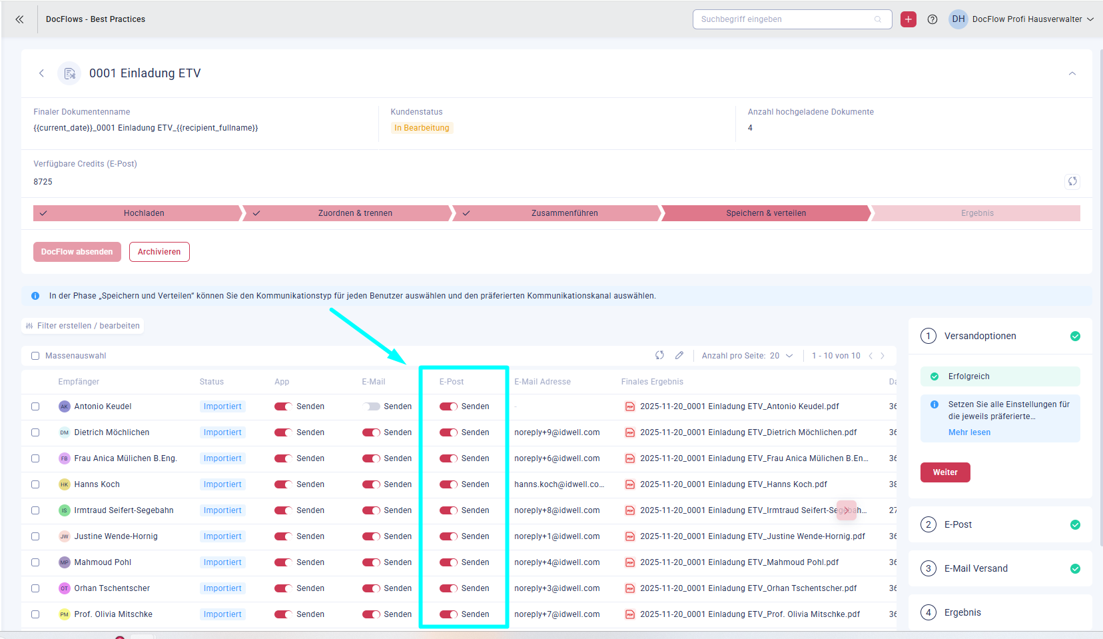
Task: Collapse the 0001 Einladung ETV header panel
Action: (1072, 73)
